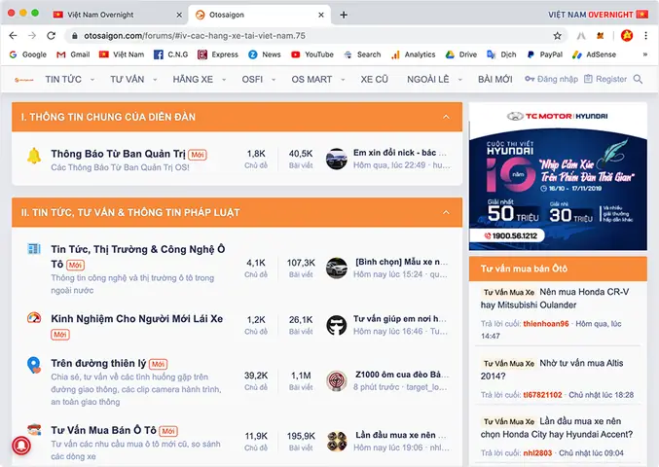Click the speedometer icon for Kinh Nghiệm forum

(34, 317)
